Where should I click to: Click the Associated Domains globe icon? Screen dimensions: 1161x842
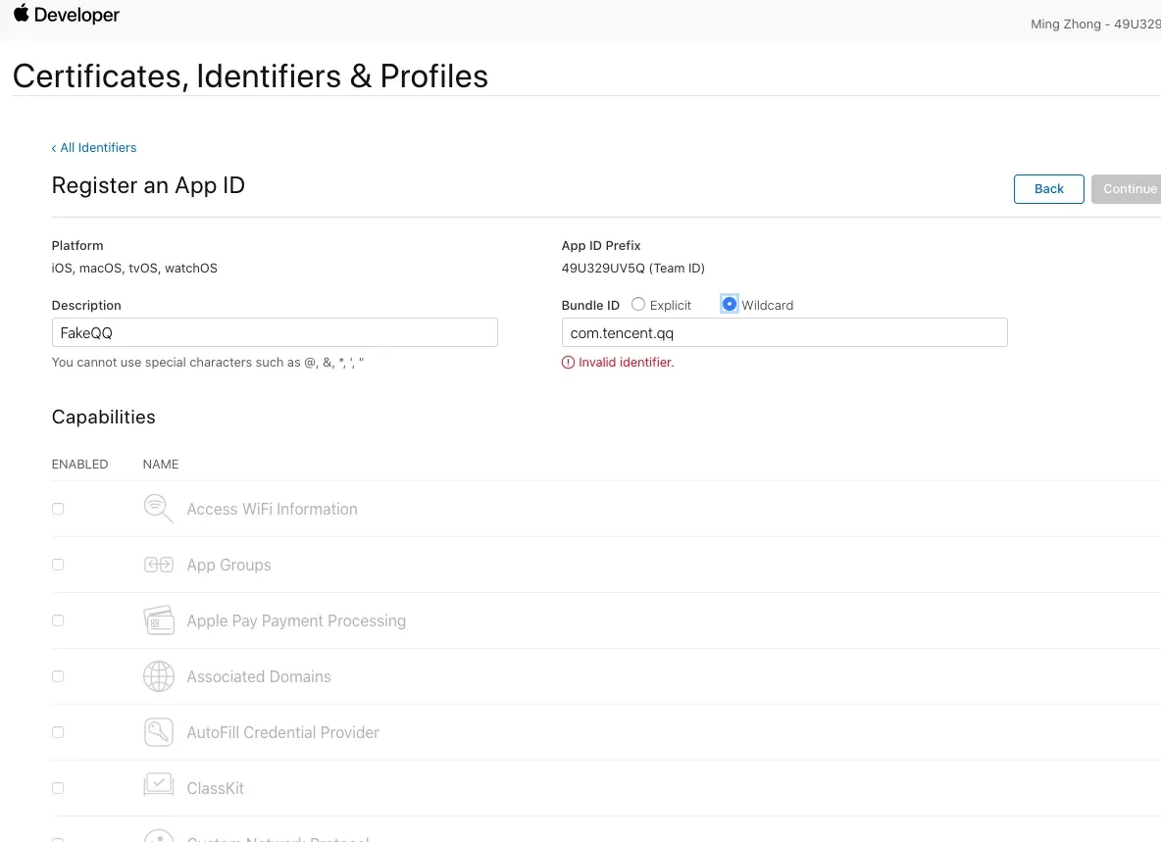coord(159,676)
